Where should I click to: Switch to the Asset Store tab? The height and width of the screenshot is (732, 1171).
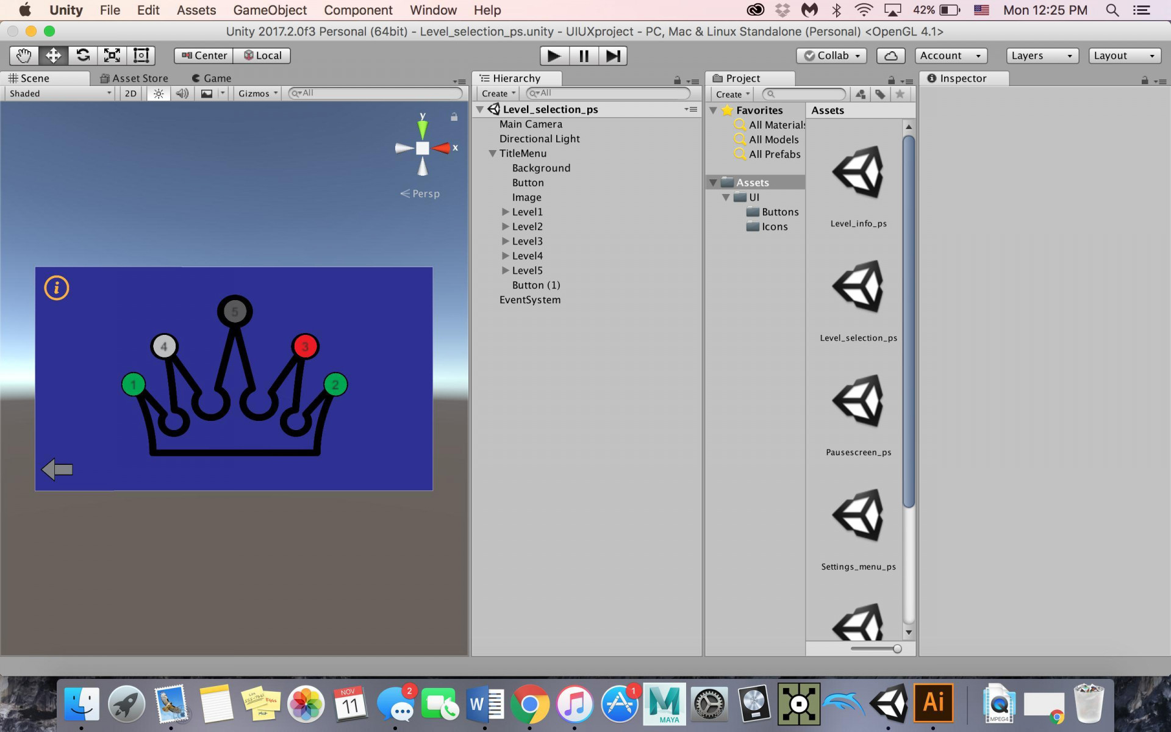(x=134, y=78)
